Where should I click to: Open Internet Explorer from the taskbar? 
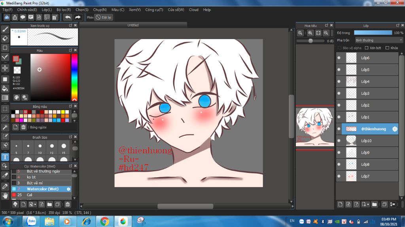click(x=86, y=221)
